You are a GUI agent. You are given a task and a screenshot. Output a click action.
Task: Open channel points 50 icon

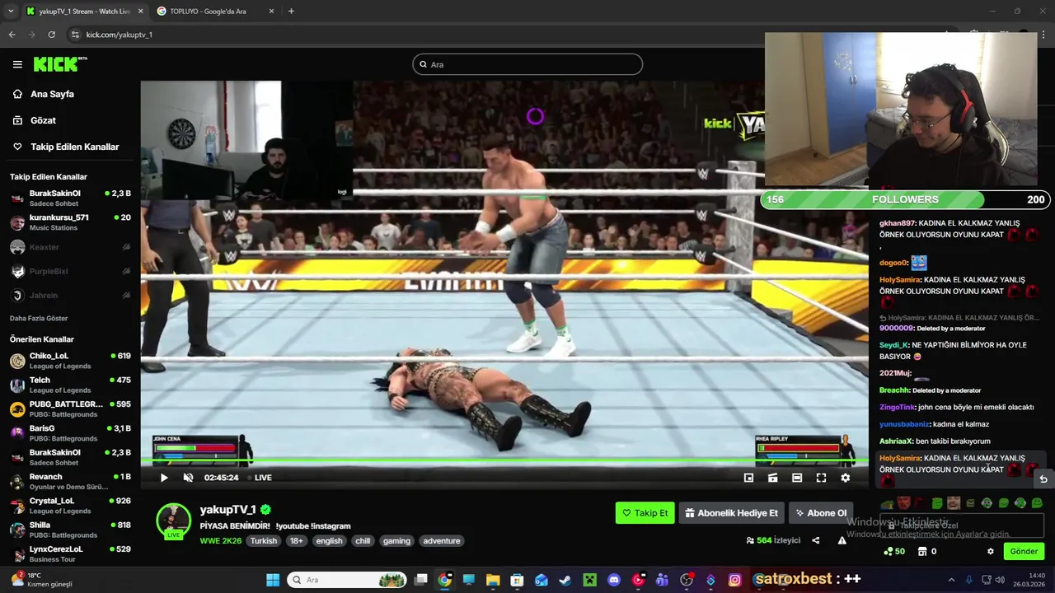(894, 552)
